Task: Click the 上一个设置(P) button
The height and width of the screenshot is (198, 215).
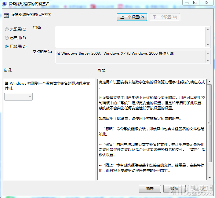Action: [x=132, y=17]
